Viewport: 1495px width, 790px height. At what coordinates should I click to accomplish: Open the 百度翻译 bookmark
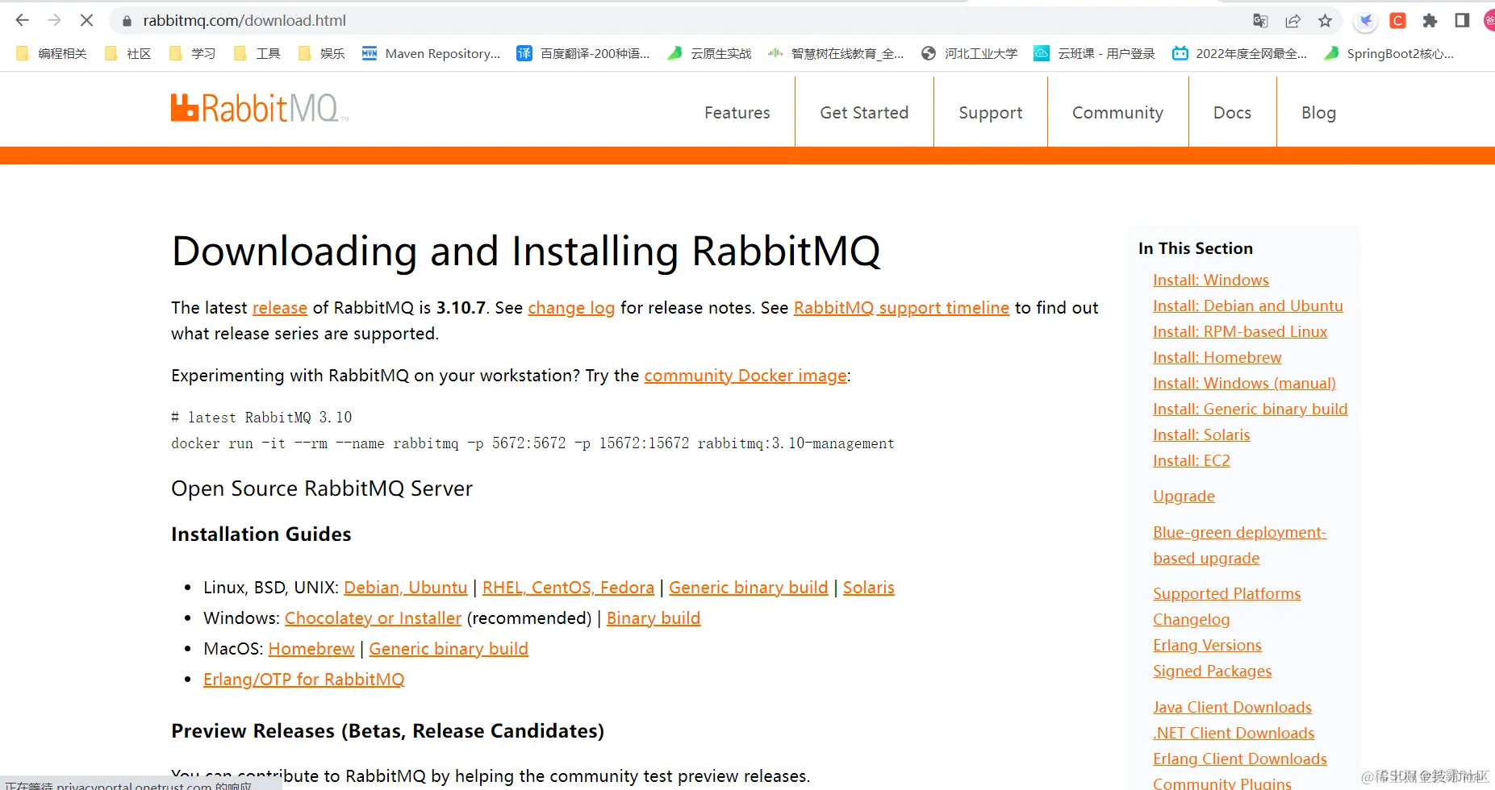click(583, 53)
